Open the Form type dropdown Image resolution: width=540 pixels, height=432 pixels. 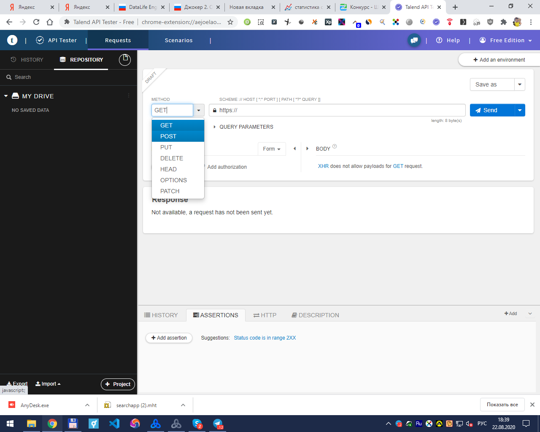(x=272, y=149)
